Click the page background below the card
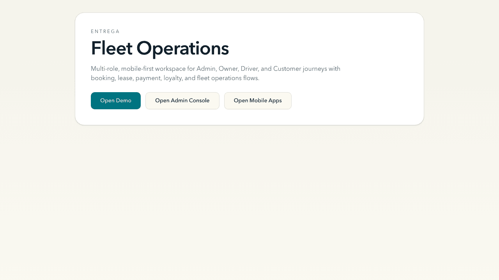Image resolution: width=499 pixels, height=280 pixels. point(249,194)
